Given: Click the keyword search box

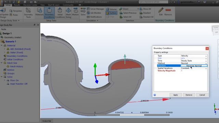Looking at the screenshot, I should point(153,2).
